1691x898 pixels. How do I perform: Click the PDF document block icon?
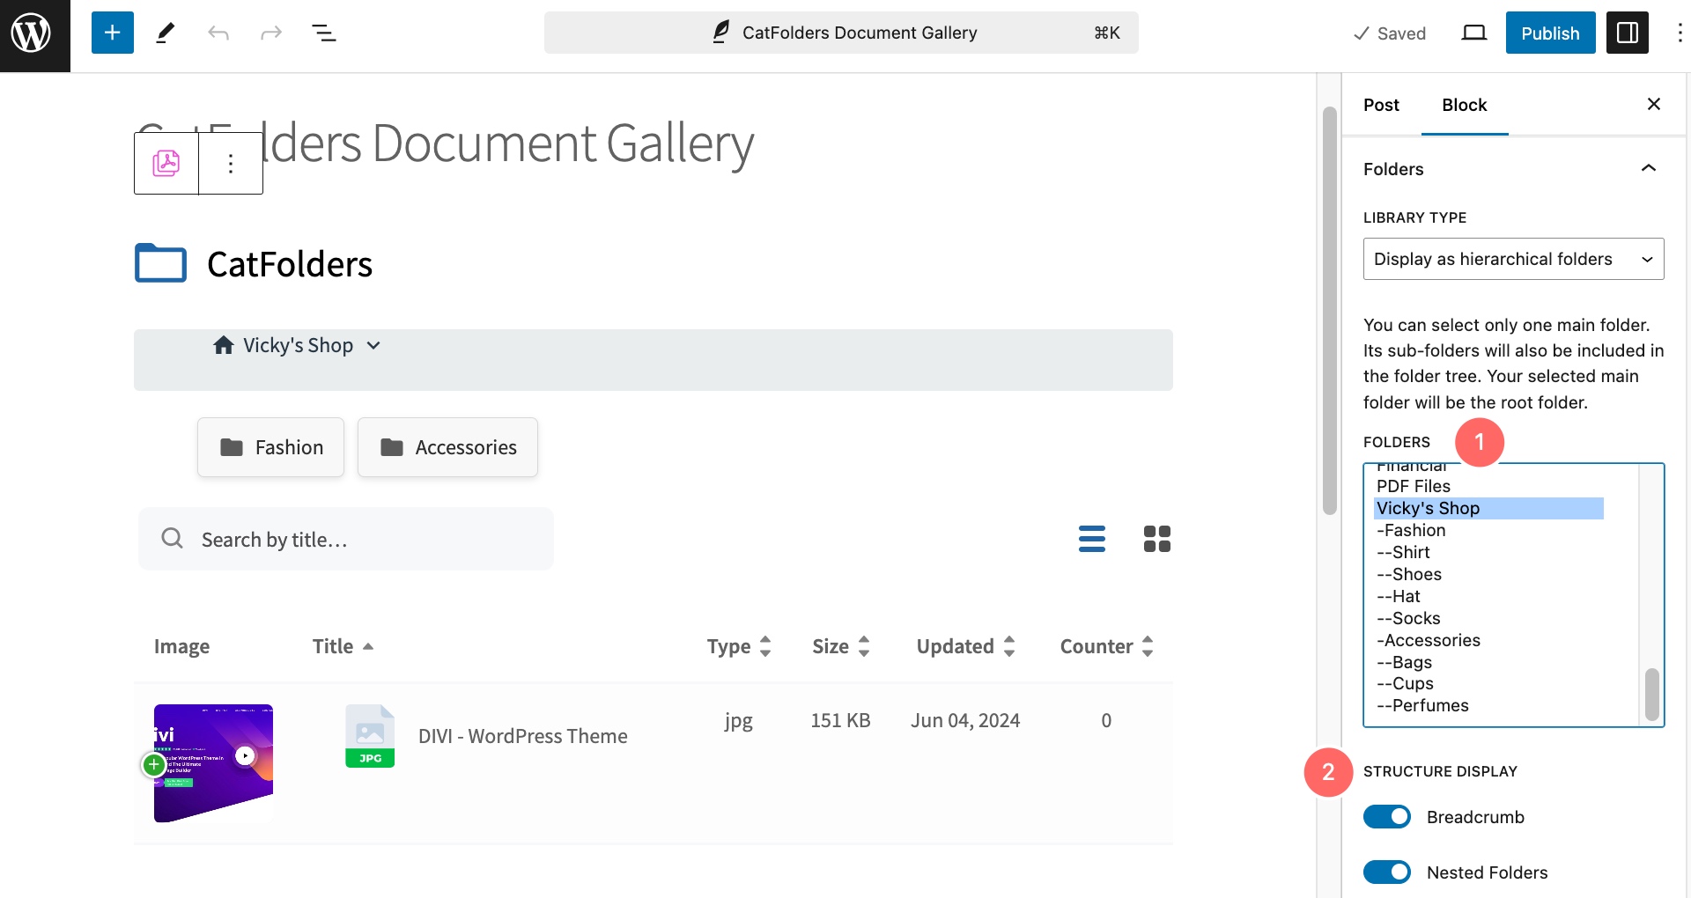tap(166, 164)
